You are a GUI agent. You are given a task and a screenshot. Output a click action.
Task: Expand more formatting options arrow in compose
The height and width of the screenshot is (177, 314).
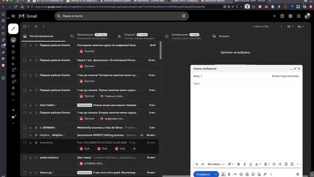point(298,164)
